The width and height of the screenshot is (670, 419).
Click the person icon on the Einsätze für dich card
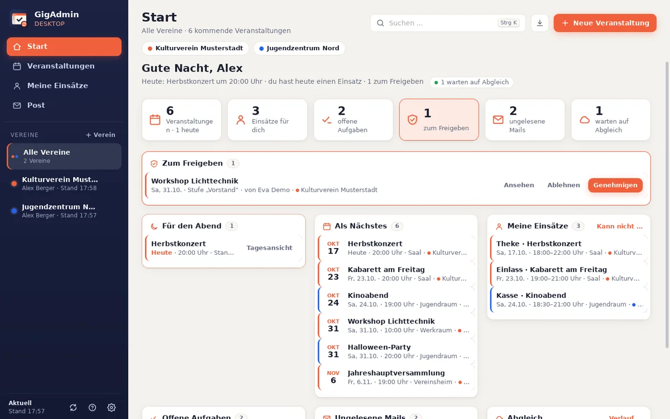click(x=241, y=120)
